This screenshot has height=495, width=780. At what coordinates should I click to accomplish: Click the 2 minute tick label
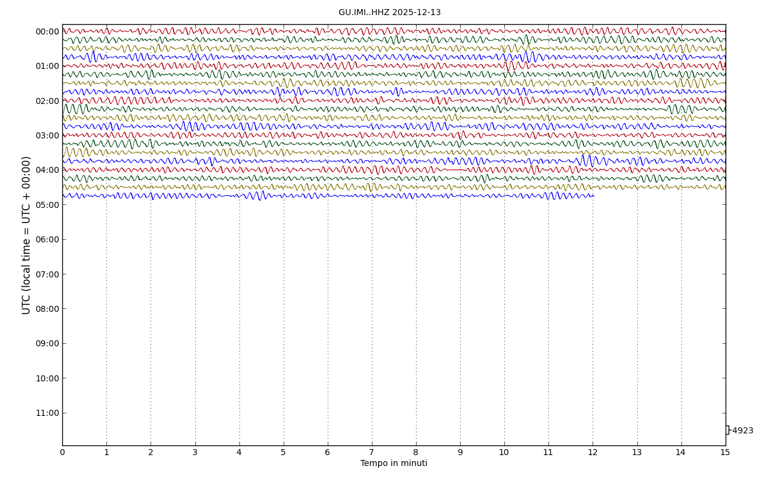(151, 453)
